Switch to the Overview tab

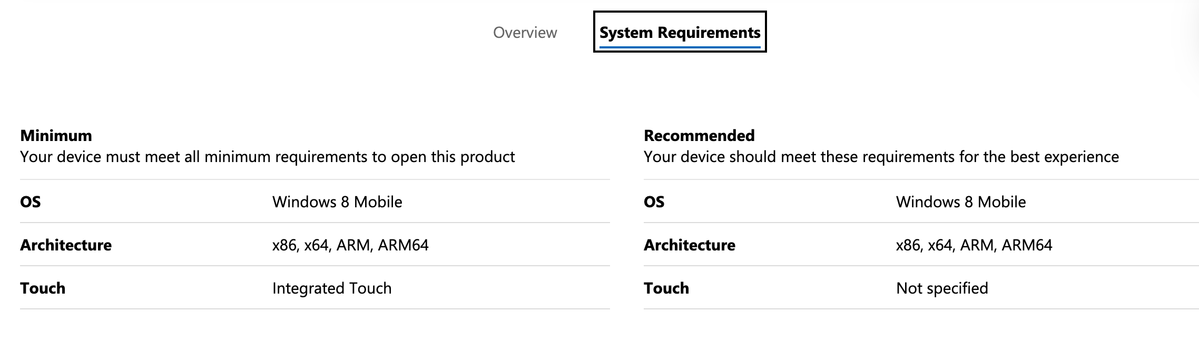[525, 33]
